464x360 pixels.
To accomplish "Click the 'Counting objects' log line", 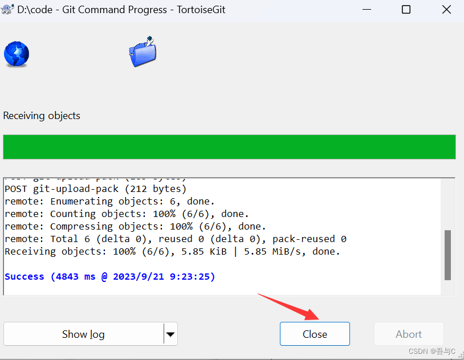I will 127,214.
